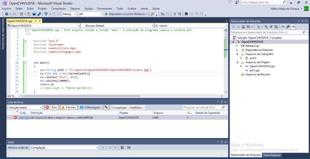Toggle the 0 Avisos filter button
The height and width of the screenshot is (159, 310).
(x=69, y=107)
